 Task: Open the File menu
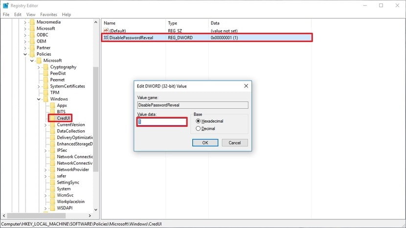6,15
